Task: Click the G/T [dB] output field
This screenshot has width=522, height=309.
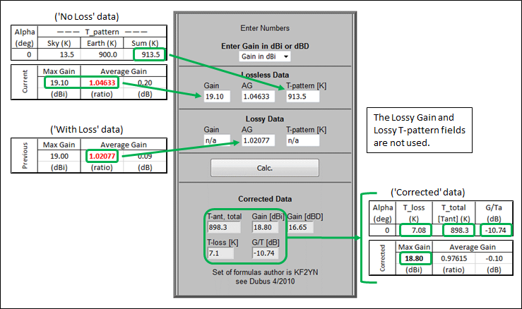Action: (x=266, y=253)
